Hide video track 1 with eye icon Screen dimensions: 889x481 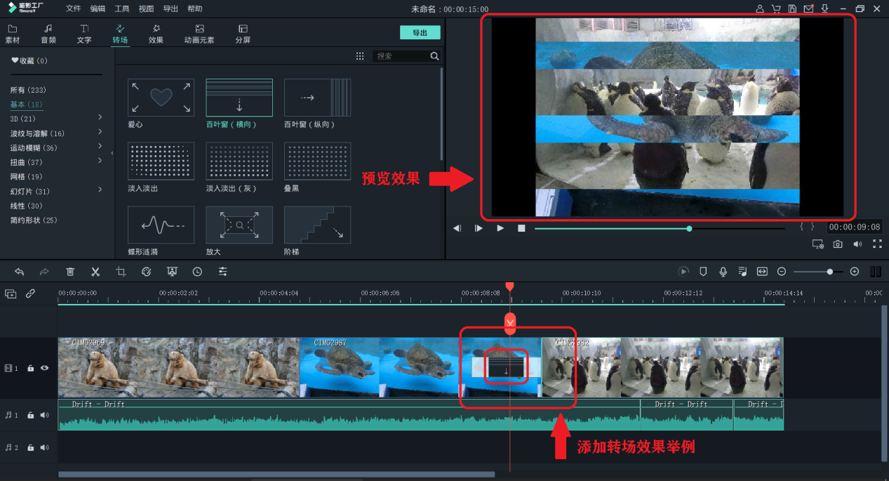coord(45,368)
